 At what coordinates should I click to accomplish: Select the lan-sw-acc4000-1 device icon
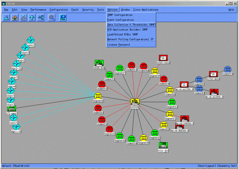pyautogui.click(x=214, y=92)
